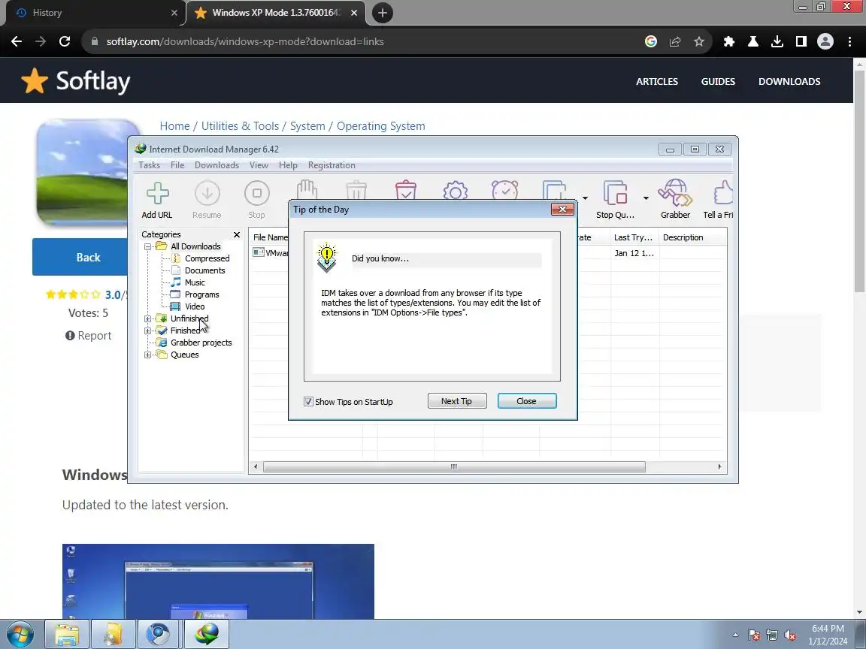866x649 pixels.
Task: Open Start Queue dropdown arrow
Action: click(585, 198)
